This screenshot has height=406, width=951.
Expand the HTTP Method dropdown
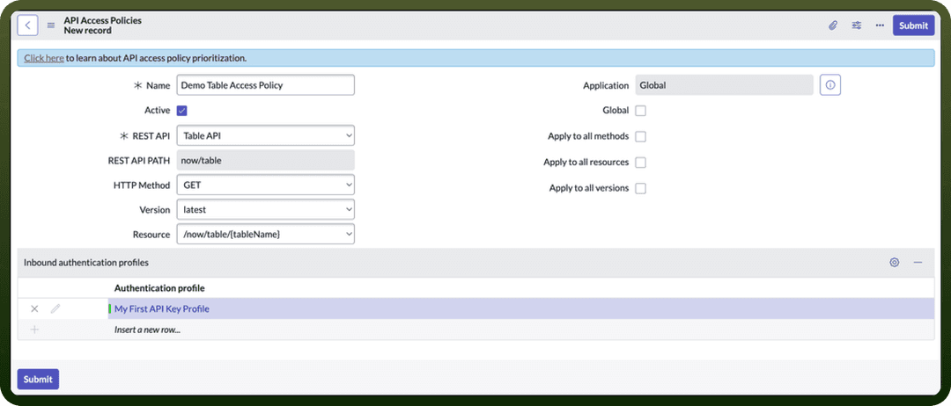click(x=266, y=185)
